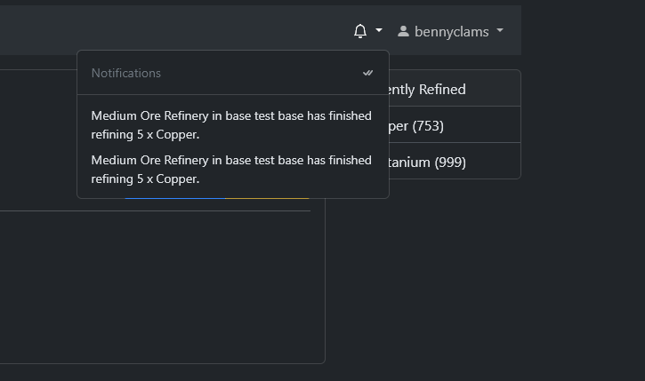Mark all notifications as read (double-check icon)

click(367, 73)
